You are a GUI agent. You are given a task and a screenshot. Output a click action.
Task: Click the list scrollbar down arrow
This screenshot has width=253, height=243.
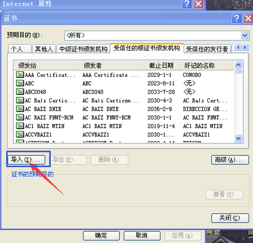(239, 138)
